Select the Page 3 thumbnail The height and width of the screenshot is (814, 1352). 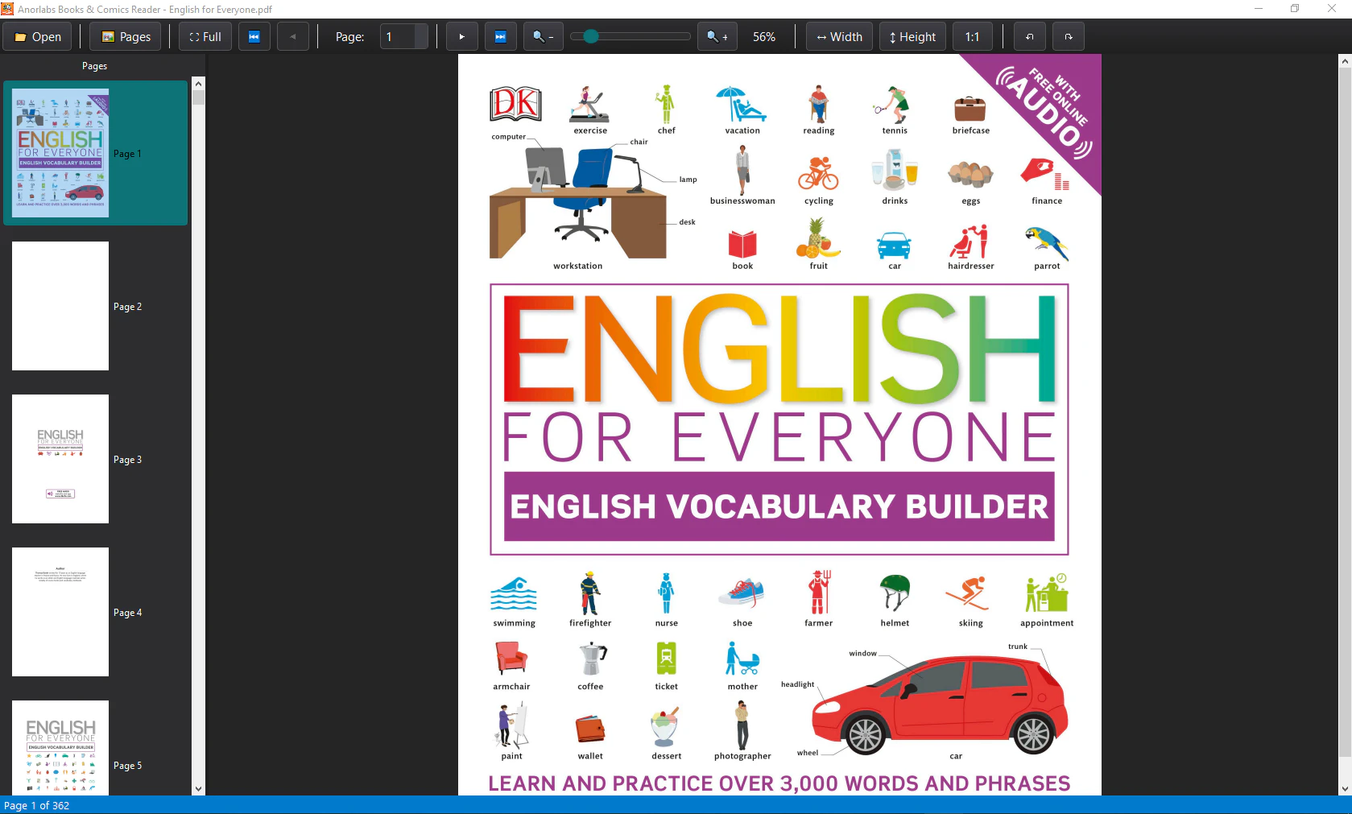tap(60, 459)
